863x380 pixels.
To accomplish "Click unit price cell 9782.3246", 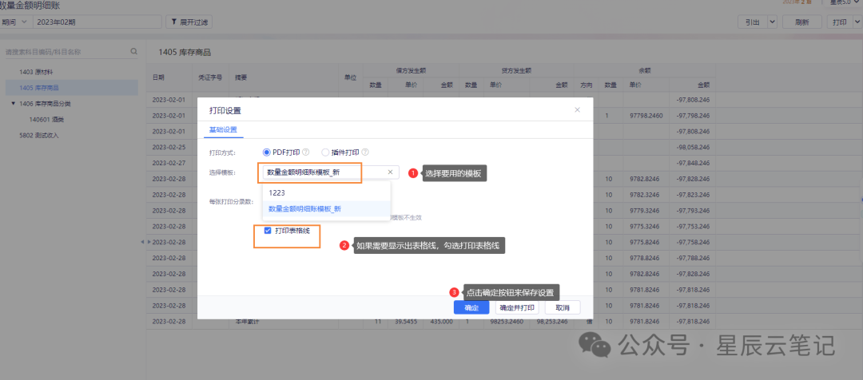I will (646, 194).
